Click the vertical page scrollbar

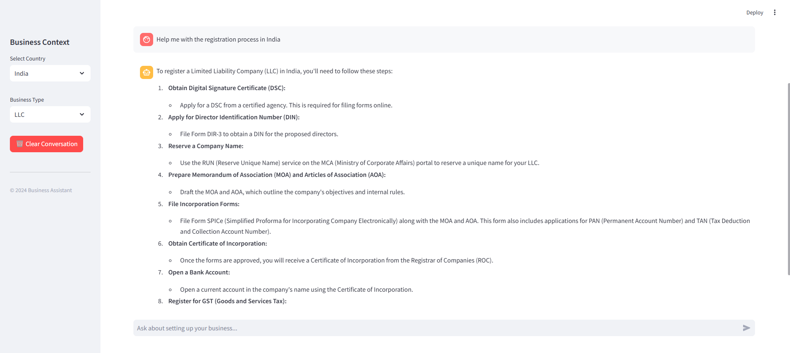(x=788, y=179)
